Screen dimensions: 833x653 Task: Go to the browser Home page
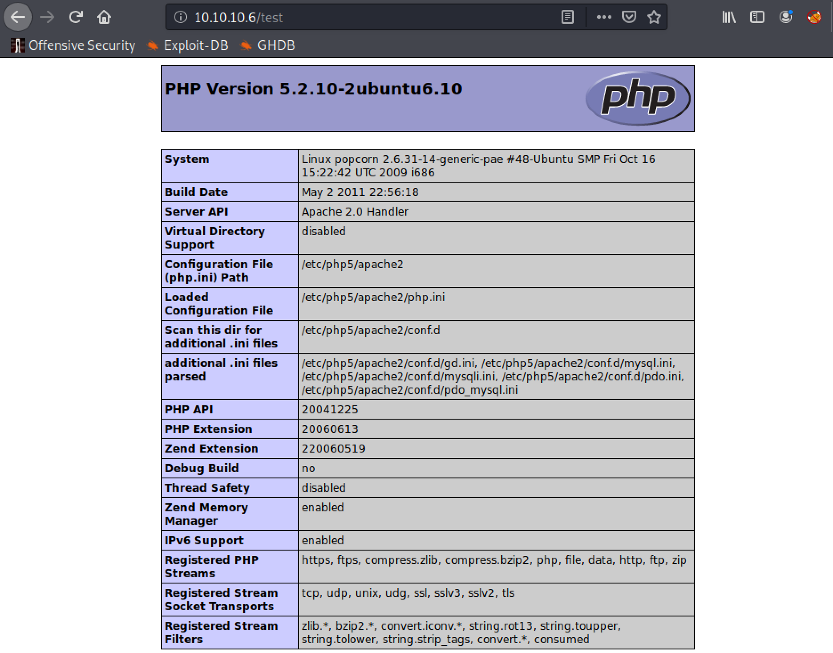(x=104, y=17)
